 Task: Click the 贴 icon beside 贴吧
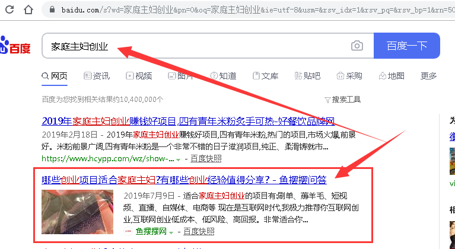[x=298, y=76]
